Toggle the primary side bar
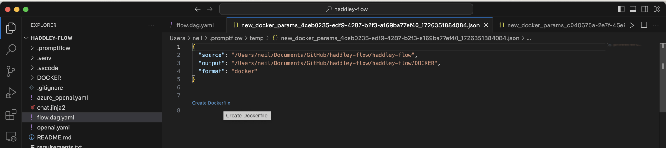The height and width of the screenshot is (148, 666). (x=621, y=9)
